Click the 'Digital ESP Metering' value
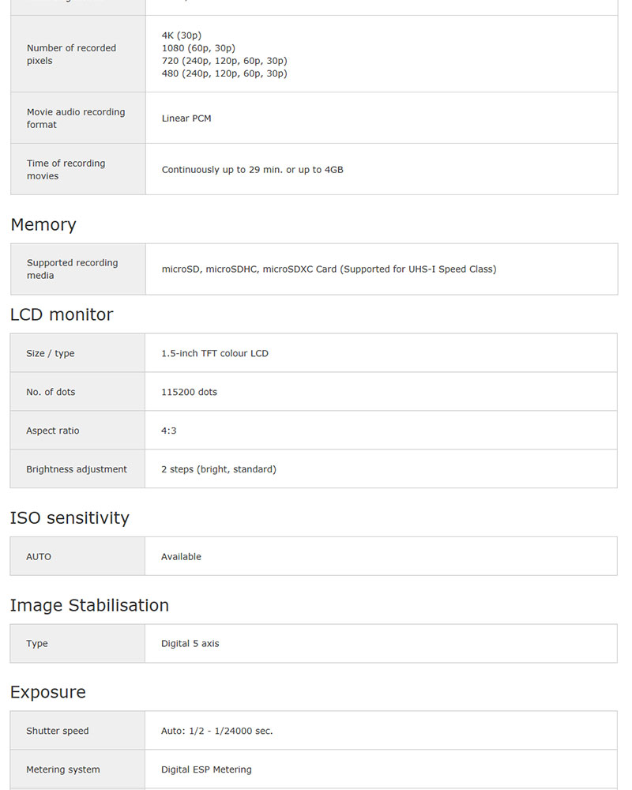The width and height of the screenshot is (632, 790). click(x=206, y=769)
